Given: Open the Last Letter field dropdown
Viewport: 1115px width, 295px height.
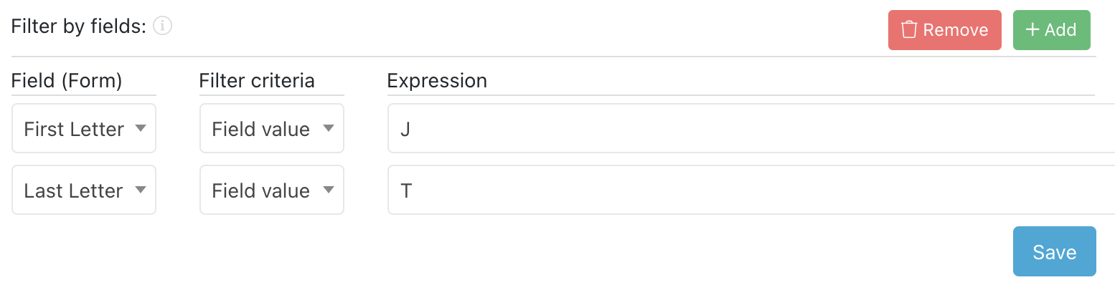Looking at the screenshot, I should 84,190.
